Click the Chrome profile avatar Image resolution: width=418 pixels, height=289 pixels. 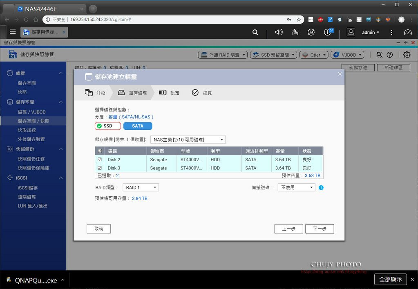click(402, 20)
